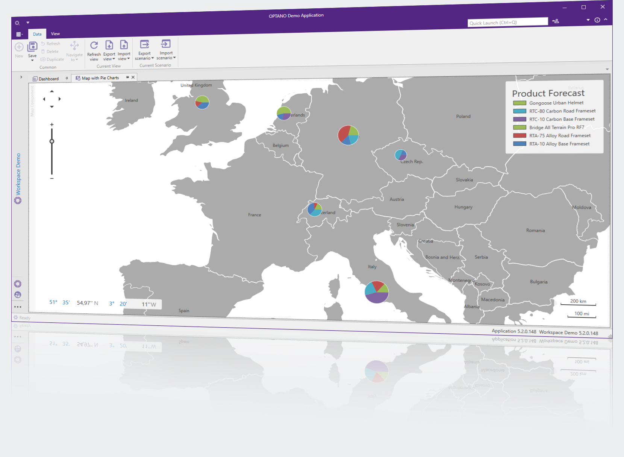
Task: Switch to the View ribbon tab
Action: tap(55, 33)
